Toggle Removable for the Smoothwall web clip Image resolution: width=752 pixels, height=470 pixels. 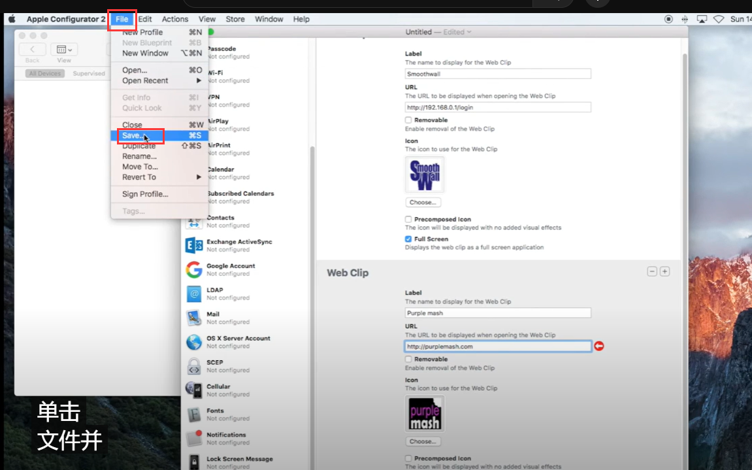pyautogui.click(x=408, y=120)
